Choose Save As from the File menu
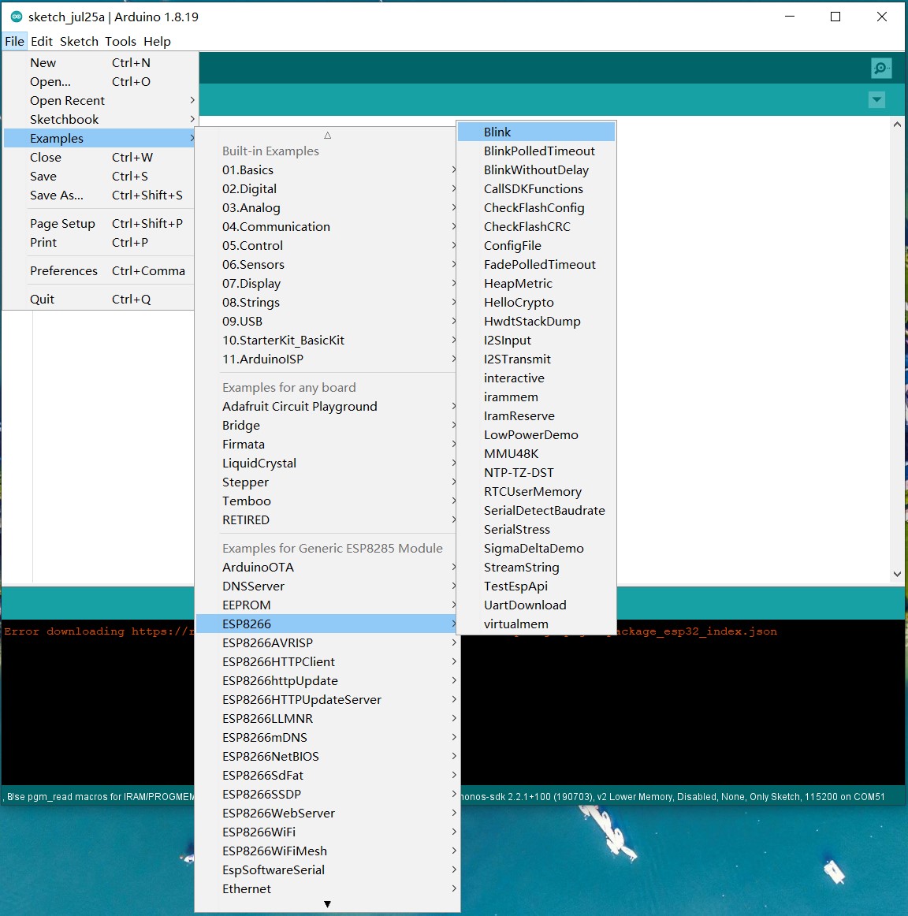Viewport: 908px width, 916px height. point(99,195)
